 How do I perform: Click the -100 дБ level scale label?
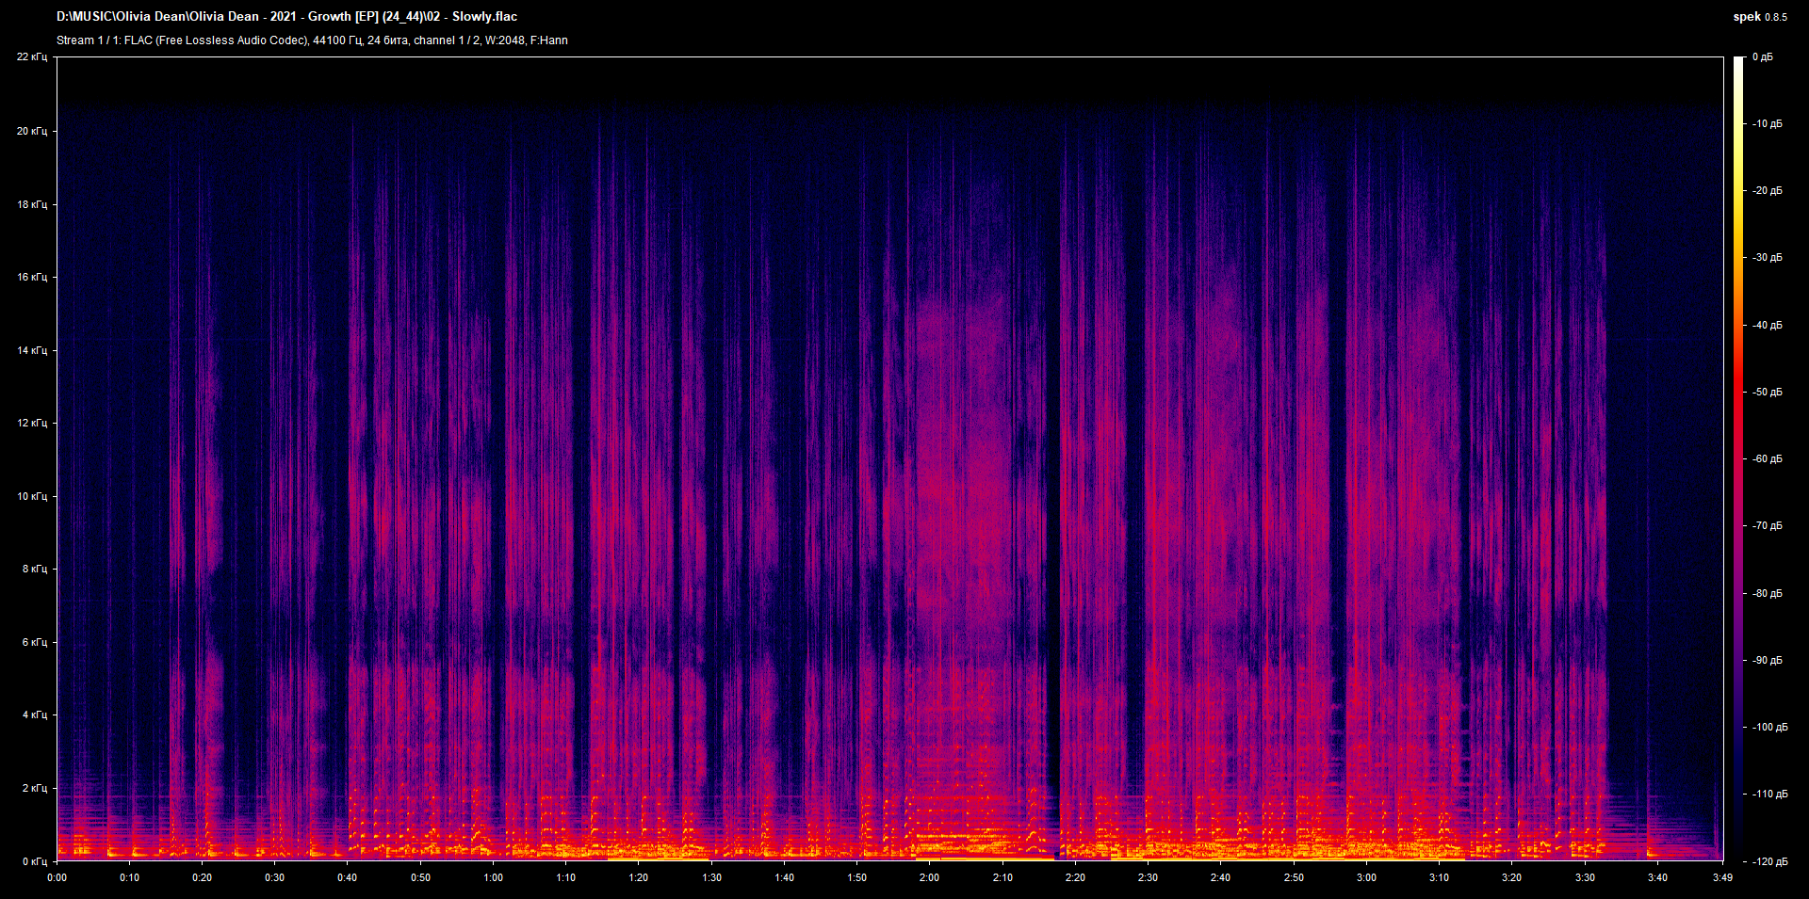tap(1769, 727)
